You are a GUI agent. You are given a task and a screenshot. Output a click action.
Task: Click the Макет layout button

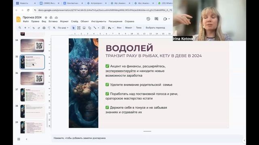pyautogui.click(x=129, y=28)
